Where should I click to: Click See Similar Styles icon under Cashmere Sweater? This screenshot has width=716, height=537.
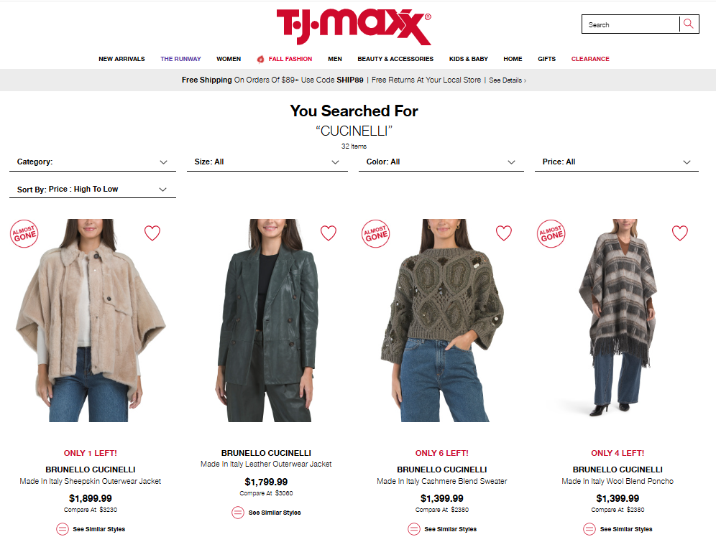click(413, 529)
